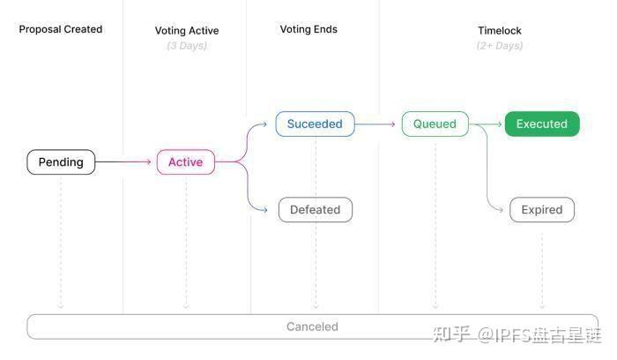Screen dimensions: 617x360
Task: Click the (2+ Days) duration label
Action: tap(500, 46)
